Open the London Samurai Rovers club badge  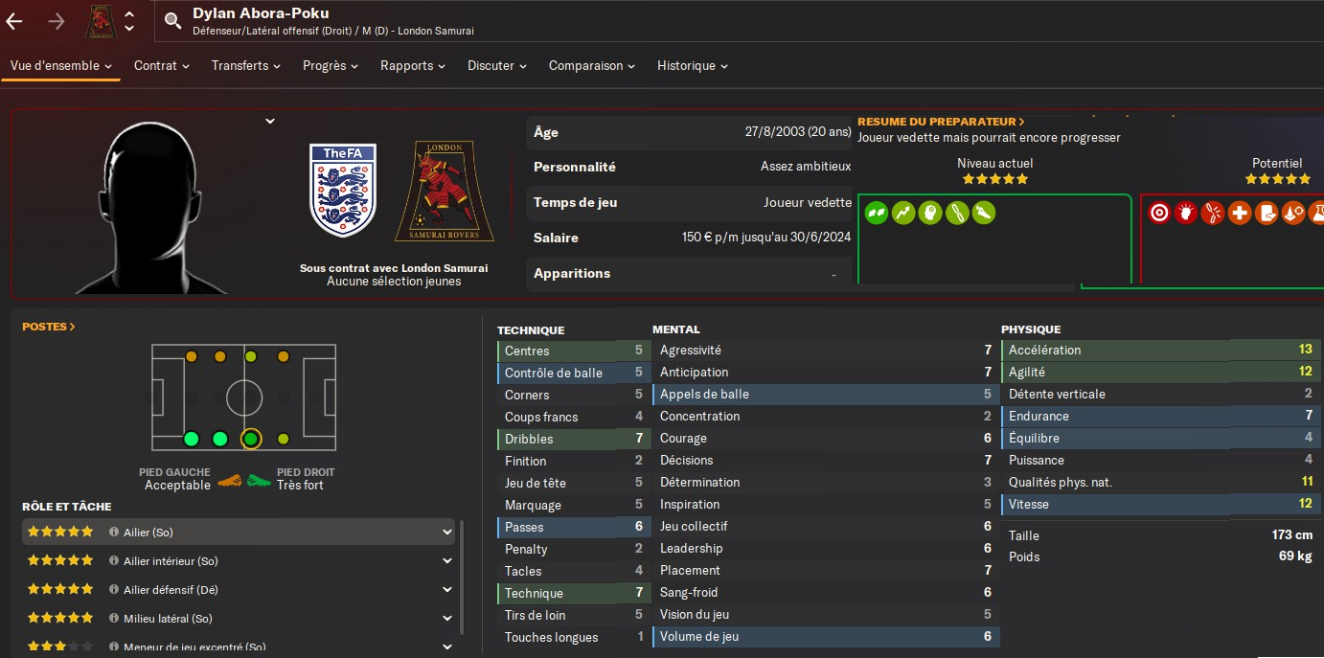click(445, 192)
